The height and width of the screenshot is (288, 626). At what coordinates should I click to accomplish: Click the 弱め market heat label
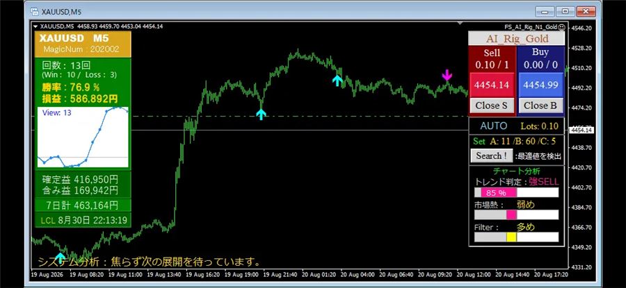click(525, 205)
